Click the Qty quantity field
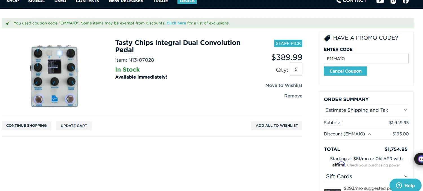Screen dimensions: 423x191 tap(296, 69)
